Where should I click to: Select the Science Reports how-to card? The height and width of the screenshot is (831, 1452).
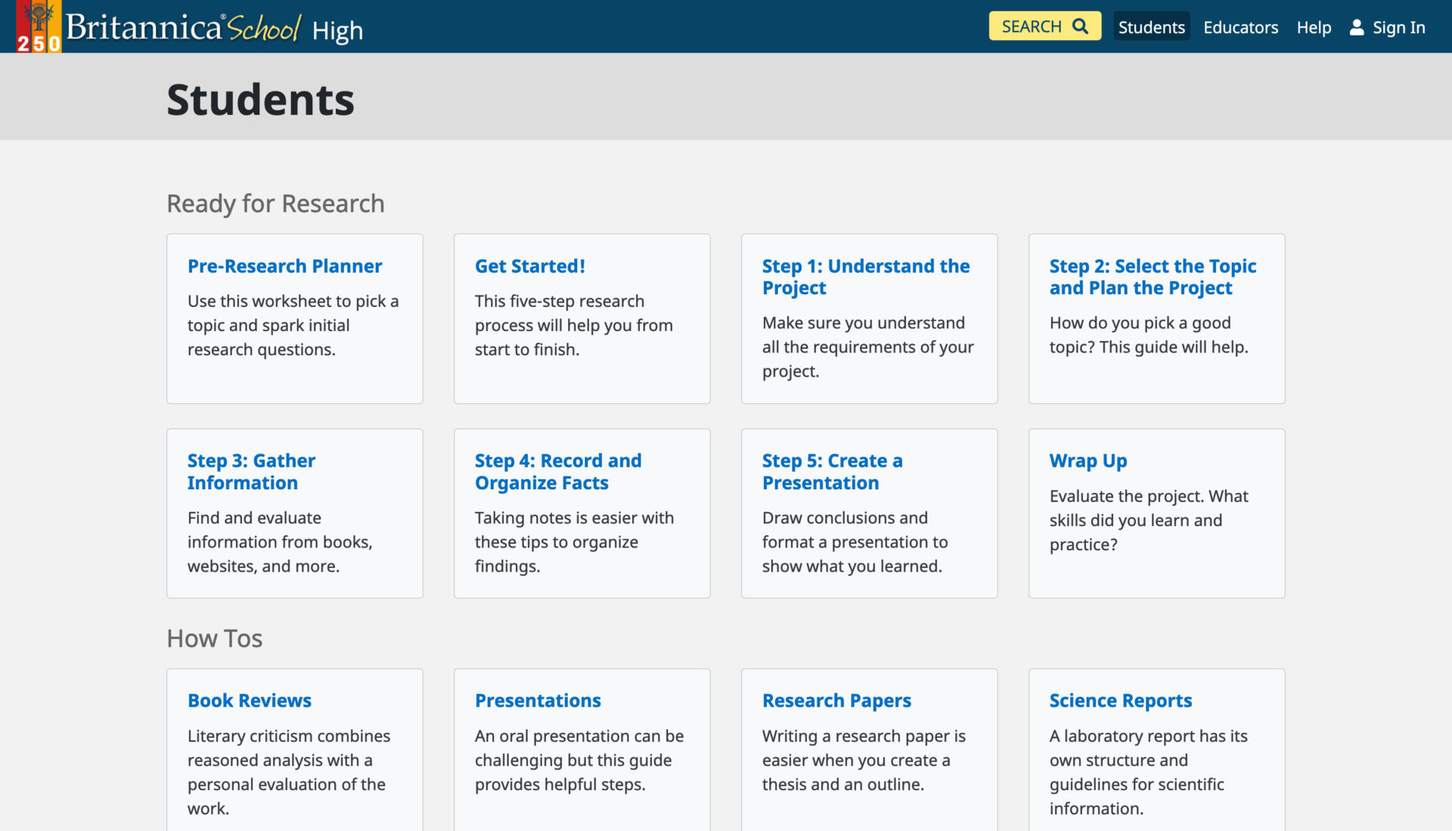(x=1120, y=700)
